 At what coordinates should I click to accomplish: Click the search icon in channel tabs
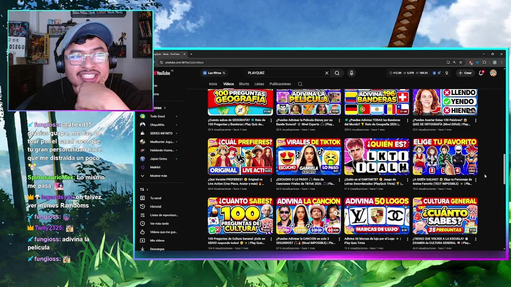pos(300,84)
